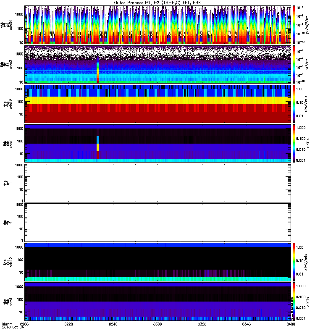Click the thb fbk scm1 nT color bar

point(294,143)
